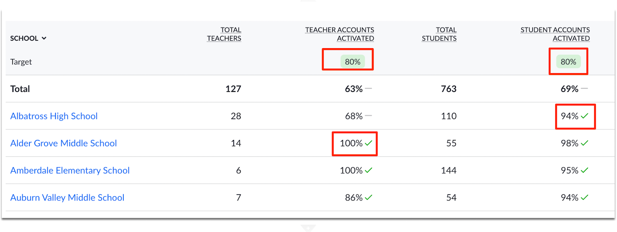Click the Total Teachers column header
Viewport: 617px width, 232px height.
224,34
